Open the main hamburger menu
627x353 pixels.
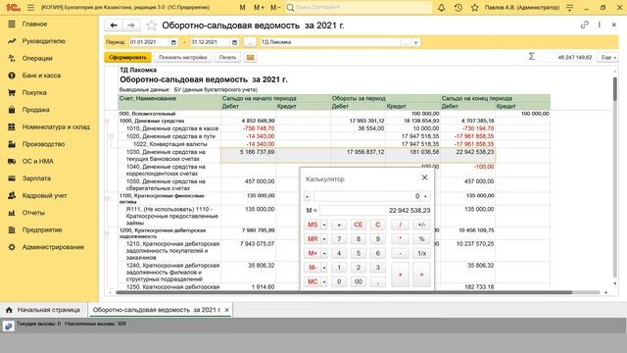tap(30, 7)
